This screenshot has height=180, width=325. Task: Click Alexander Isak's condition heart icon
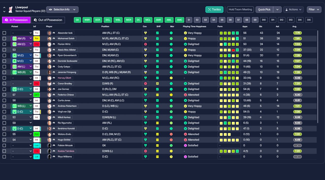coord(145,33)
